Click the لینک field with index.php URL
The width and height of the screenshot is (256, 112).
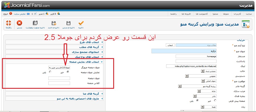point(191,66)
